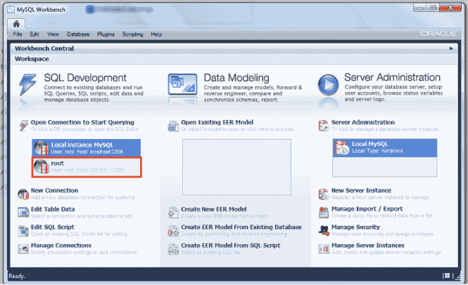This screenshot has height=285, width=468.
Task: Expand Workbench Central with the arrow
Action: click(x=451, y=48)
